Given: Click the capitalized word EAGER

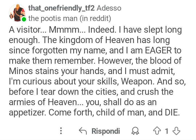Looking at the screenshot, I should tap(158, 50).
